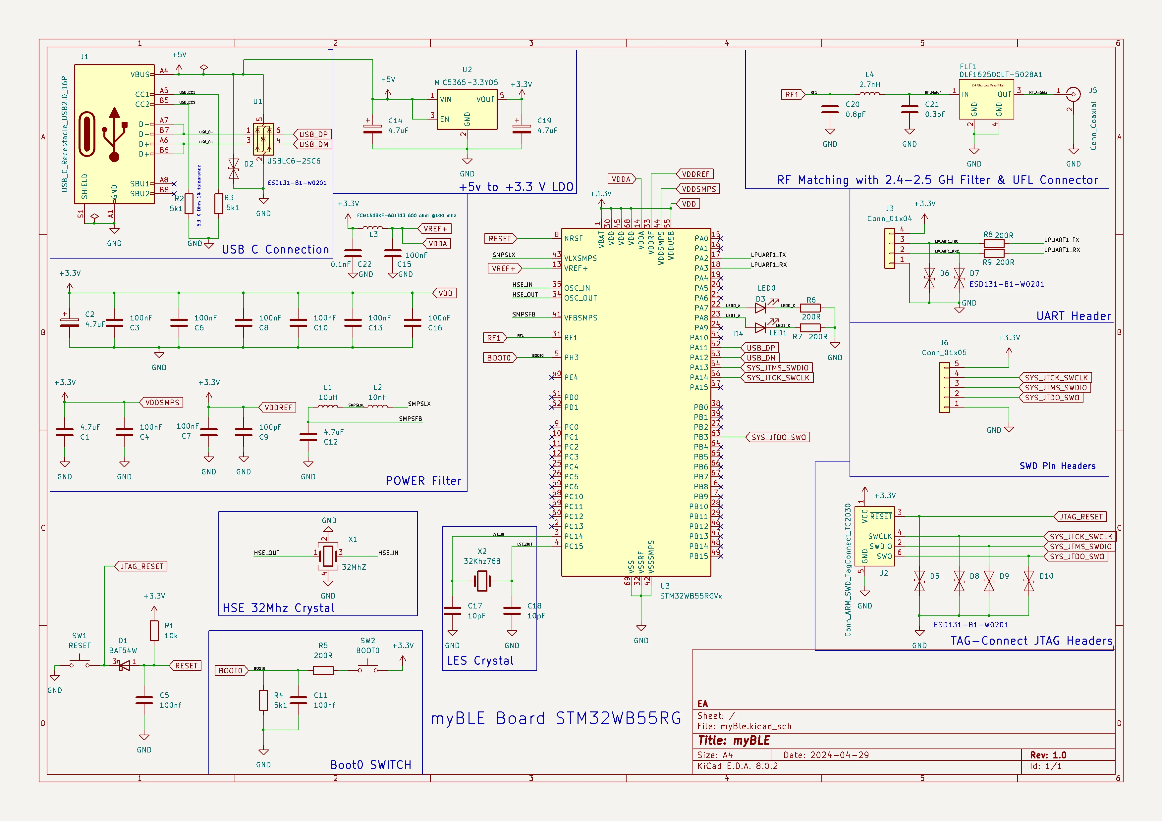Select the "File: myBle.kicad_sch" text
The image size is (1162, 821).
pos(745,726)
